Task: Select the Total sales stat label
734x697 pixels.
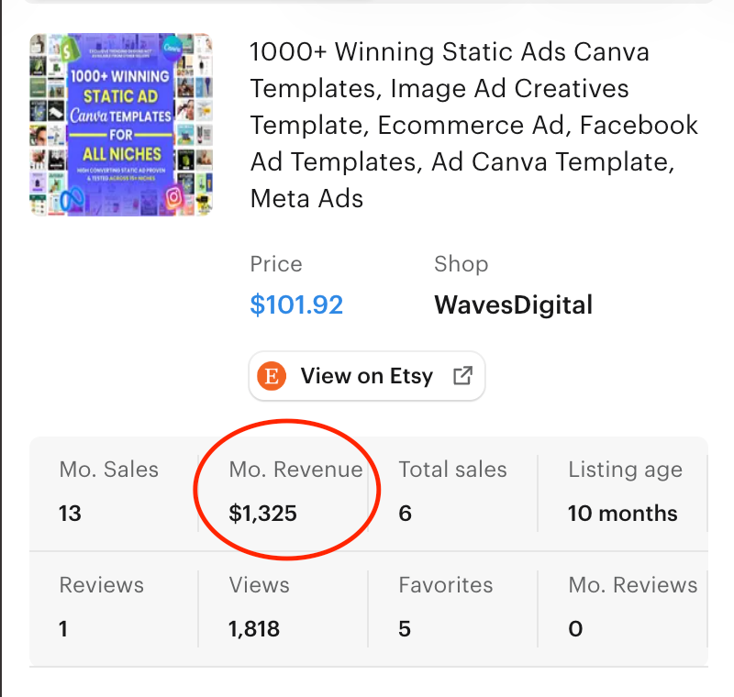Action: [x=452, y=470]
